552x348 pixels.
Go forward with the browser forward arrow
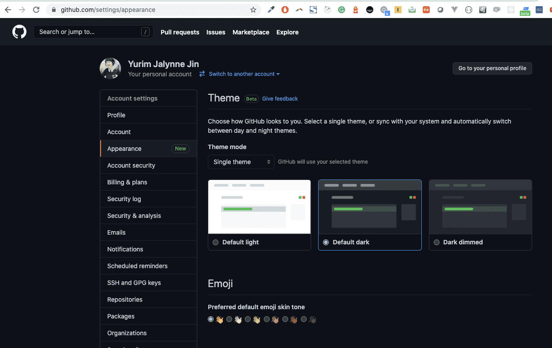(22, 10)
